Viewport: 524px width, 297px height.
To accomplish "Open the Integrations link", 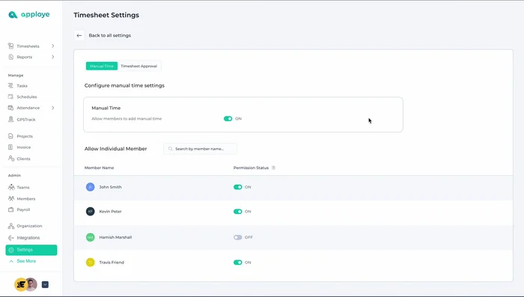I will point(28,238).
